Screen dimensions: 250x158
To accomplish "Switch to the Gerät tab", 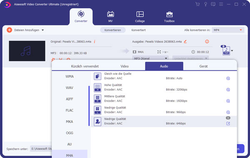I will (204, 67).
